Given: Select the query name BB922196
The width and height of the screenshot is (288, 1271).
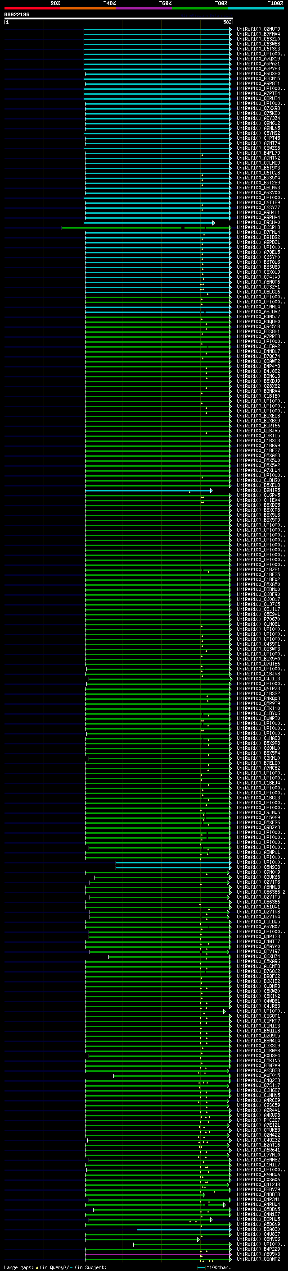Looking at the screenshot, I should click(17, 14).
